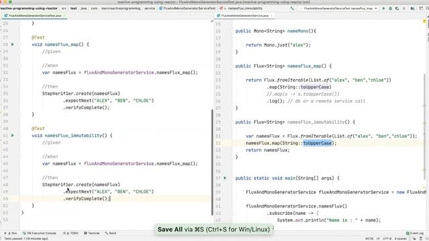The width and height of the screenshot is (429, 241).
Task: Open the Event Log
Action: 415,233
